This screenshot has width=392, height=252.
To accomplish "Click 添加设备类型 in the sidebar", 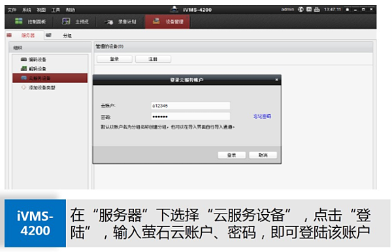I will [42, 87].
